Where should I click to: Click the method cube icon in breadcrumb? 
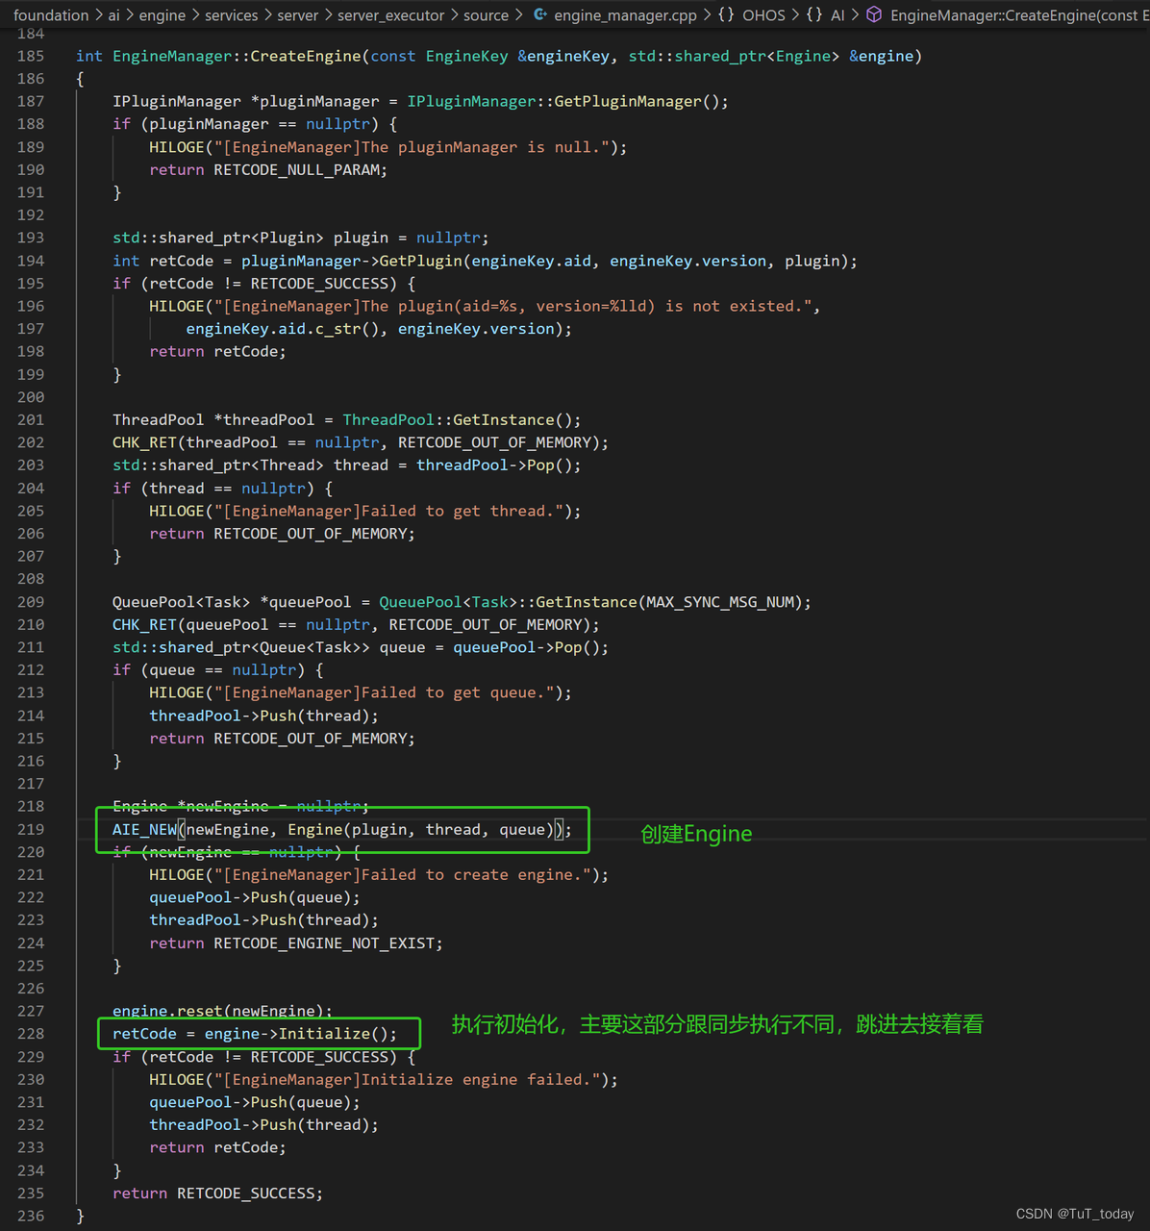[x=874, y=15]
